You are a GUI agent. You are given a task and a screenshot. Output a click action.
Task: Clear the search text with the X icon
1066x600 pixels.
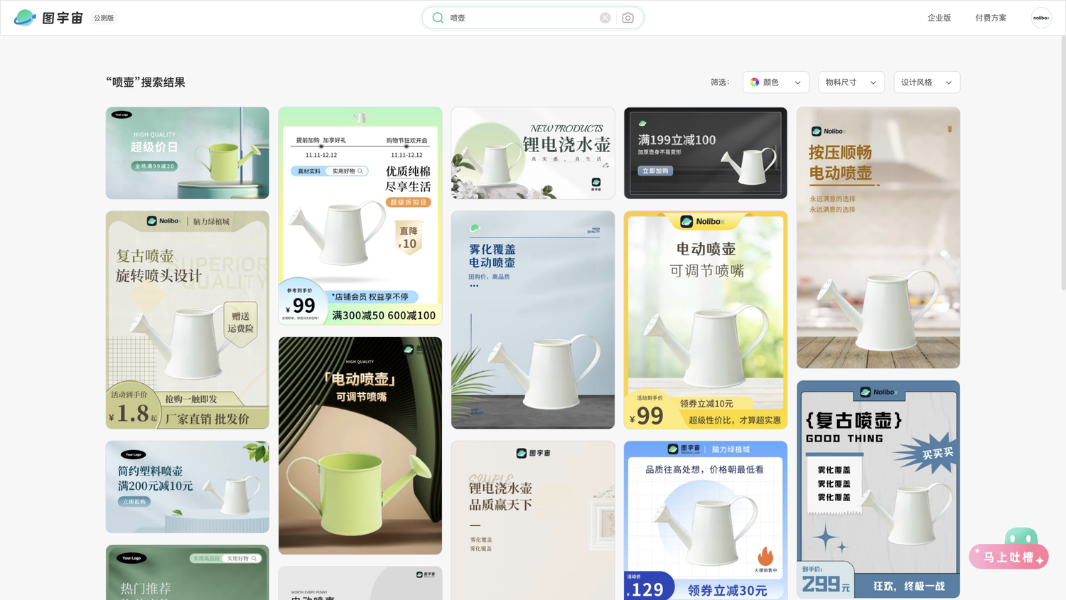605,18
